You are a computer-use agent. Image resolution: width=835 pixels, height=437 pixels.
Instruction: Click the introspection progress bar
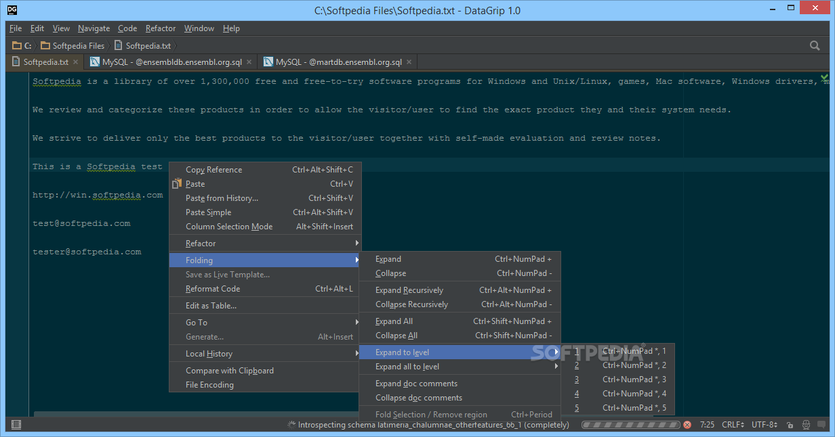631,425
